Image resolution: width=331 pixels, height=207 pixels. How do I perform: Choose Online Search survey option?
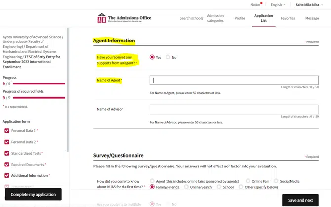click(x=186, y=187)
